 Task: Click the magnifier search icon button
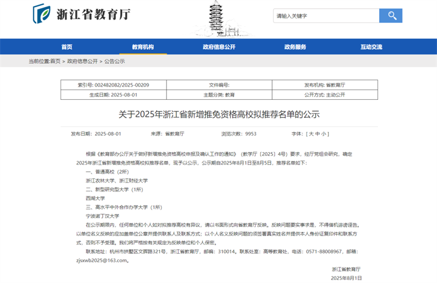point(391,16)
